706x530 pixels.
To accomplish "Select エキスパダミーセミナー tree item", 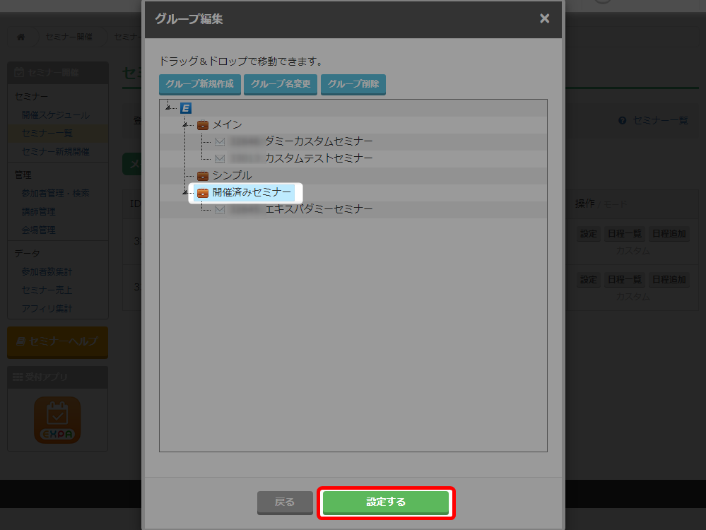I will tap(319, 209).
